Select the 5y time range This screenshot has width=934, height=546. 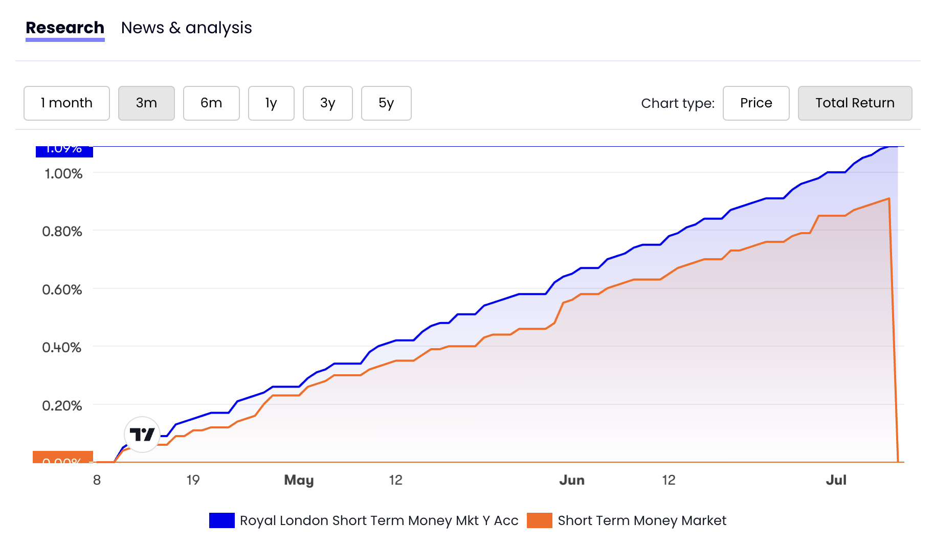click(386, 103)
